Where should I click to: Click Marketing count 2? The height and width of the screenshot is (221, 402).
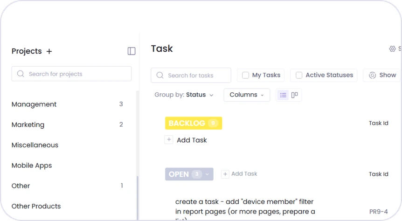tap(121, 124)
